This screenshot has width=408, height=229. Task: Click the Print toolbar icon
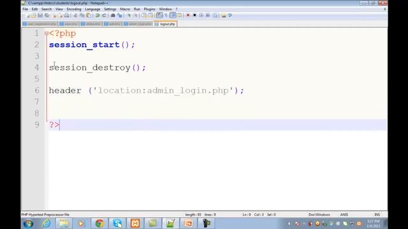coord(66,15)
